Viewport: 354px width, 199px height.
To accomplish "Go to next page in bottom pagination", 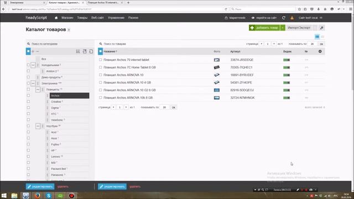I will tap(126, 107).
